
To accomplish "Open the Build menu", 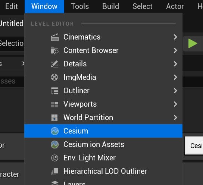I will pos(110,6).
